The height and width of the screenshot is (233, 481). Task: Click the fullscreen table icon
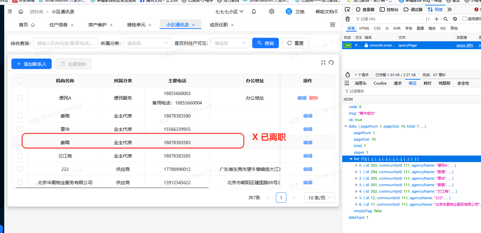tap(323, 62)
